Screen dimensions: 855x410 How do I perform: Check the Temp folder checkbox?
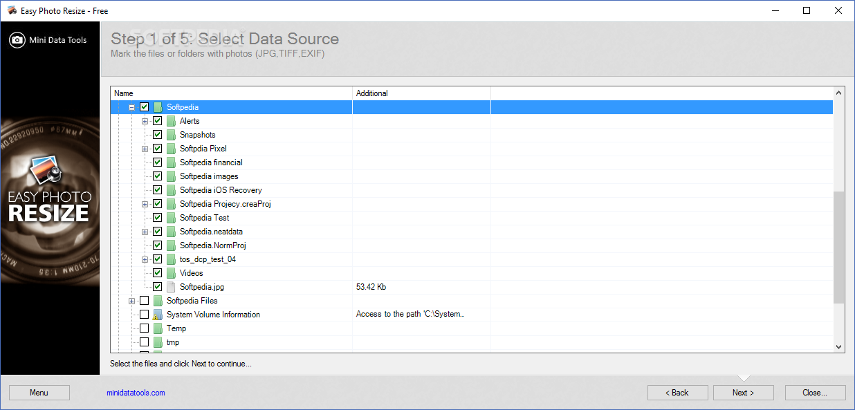(x=144, y=328)
